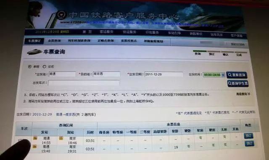The width and height of the screenshot is (269, 160).
Task: Click the magnifier icon on 重新查询 button
Action: click(230, 74)
